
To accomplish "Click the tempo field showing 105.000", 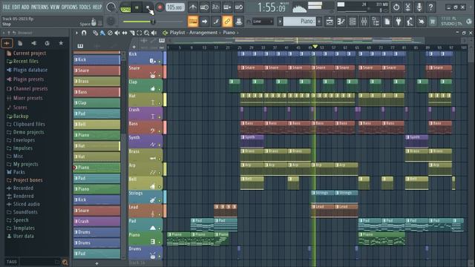I will point(175,7).
